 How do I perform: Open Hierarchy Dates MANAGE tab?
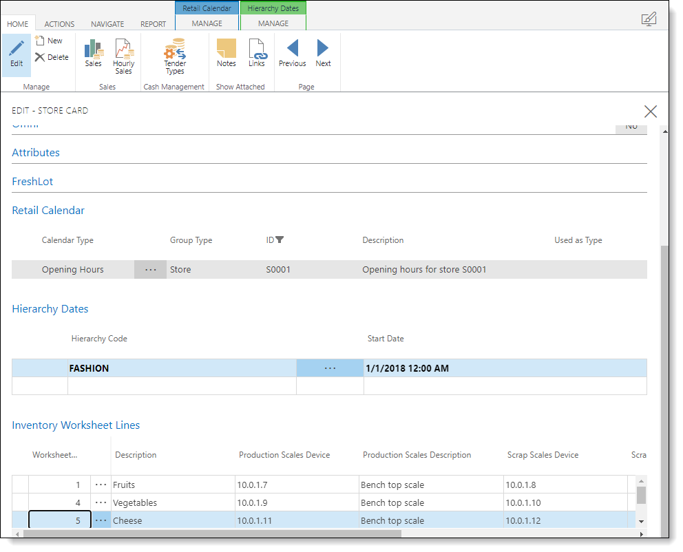tap(273, 23)
